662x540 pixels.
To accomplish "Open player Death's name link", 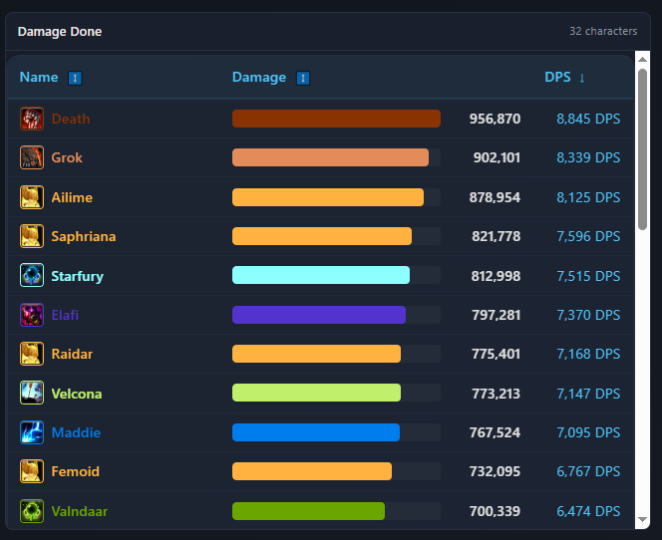I will tap(71, 119).
